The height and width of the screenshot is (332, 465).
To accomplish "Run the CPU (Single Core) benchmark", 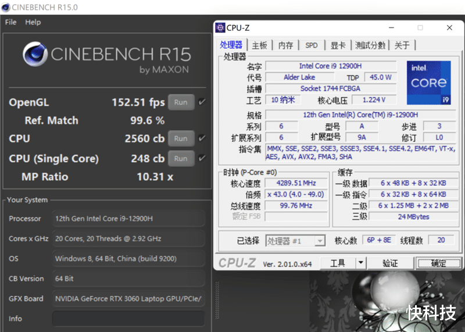I will [181, 158].
